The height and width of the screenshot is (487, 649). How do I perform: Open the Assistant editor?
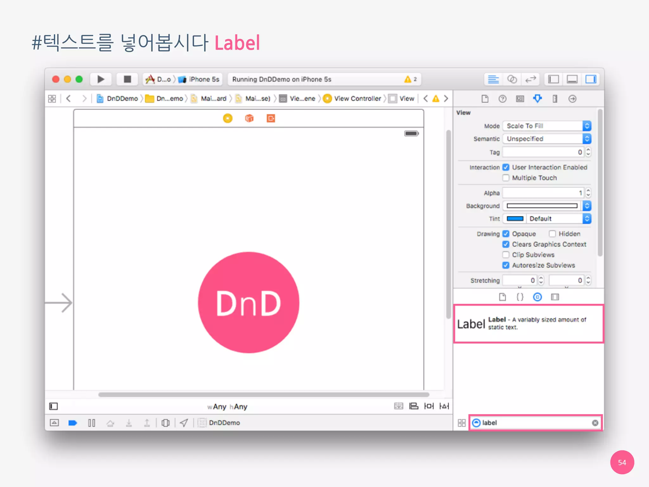pyautogui.click(x=512, y=79)
